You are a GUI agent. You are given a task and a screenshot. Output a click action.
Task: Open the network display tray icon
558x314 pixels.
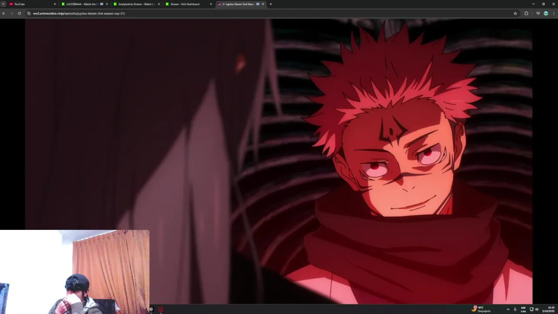pyautogui.click(x=531, y=309)
